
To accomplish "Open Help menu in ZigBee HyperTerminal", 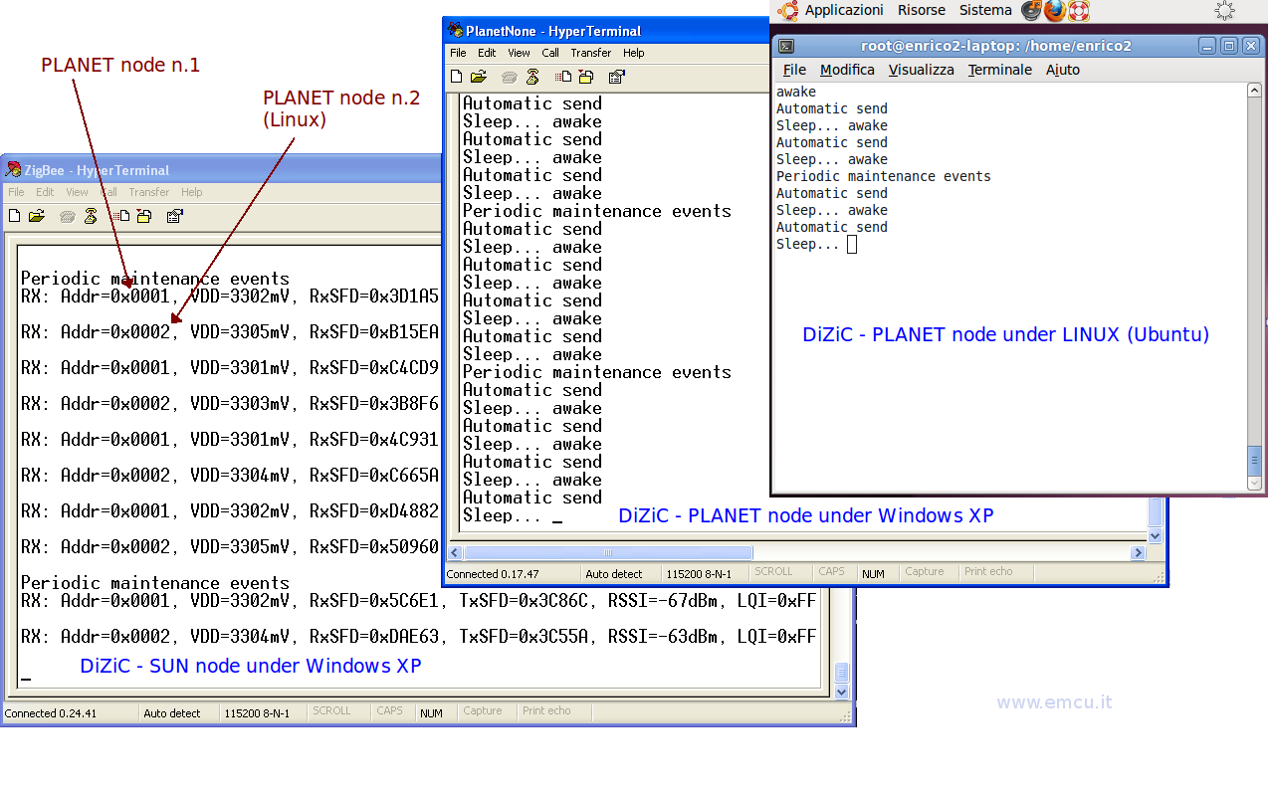I will tap(192, 192).
